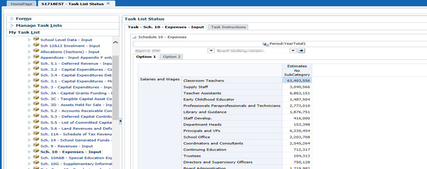Click the Period YearTotal1 dimension icon
Screen dimensions: 427x169
pos(265,44)
